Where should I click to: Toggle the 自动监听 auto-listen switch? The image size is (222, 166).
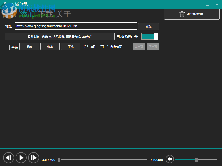tap(149, 36)
